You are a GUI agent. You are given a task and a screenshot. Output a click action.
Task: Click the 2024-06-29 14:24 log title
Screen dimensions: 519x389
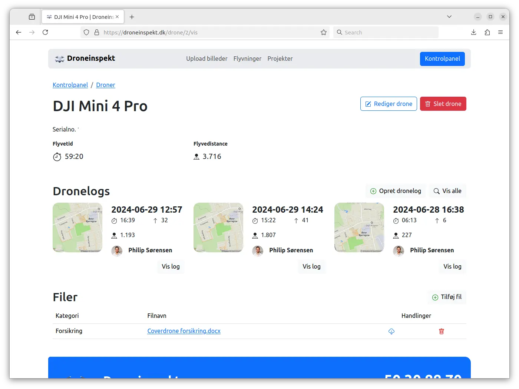288,210
